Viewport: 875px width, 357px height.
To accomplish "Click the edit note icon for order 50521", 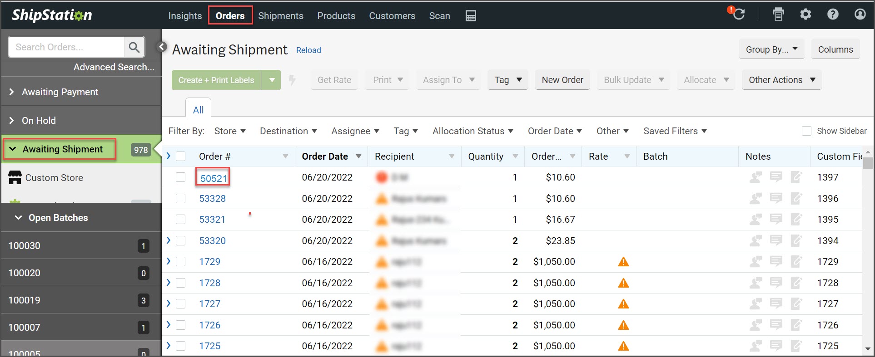I will point(796,177).
